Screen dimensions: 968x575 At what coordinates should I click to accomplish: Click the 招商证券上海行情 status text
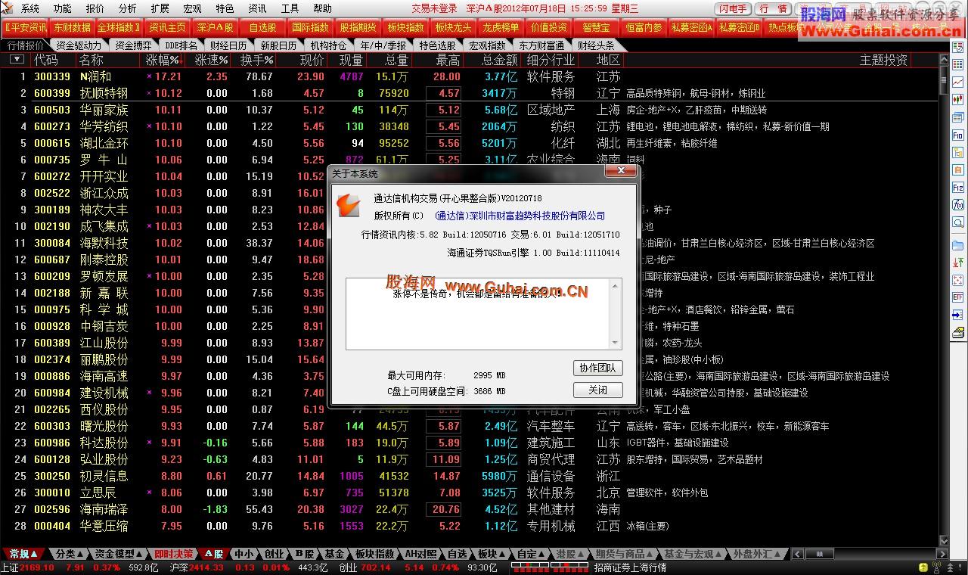[631, 567]
